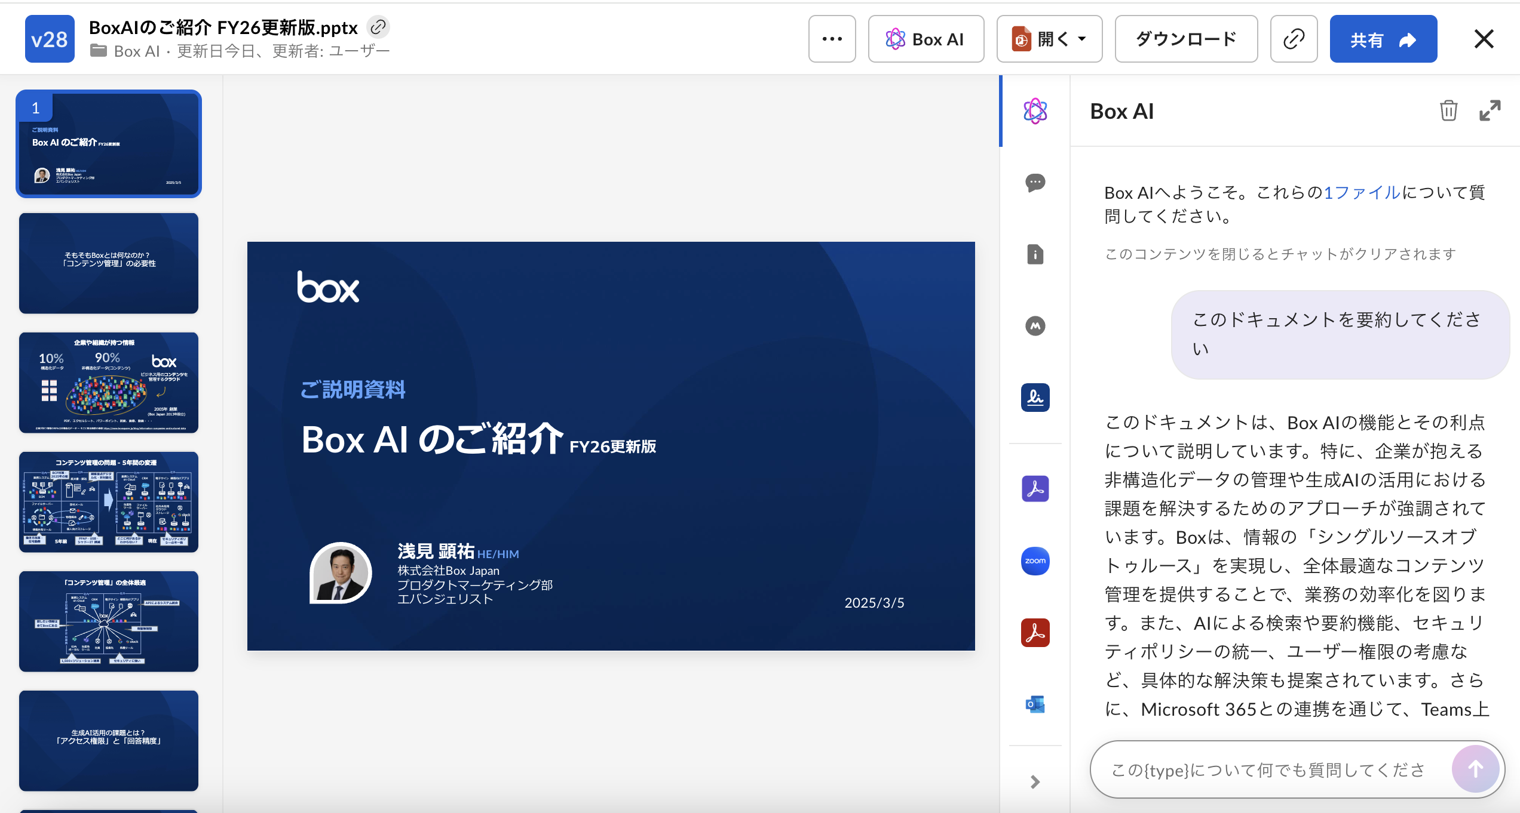
Task: Copy shared link icon next to filename
Action: coord(378,27)
